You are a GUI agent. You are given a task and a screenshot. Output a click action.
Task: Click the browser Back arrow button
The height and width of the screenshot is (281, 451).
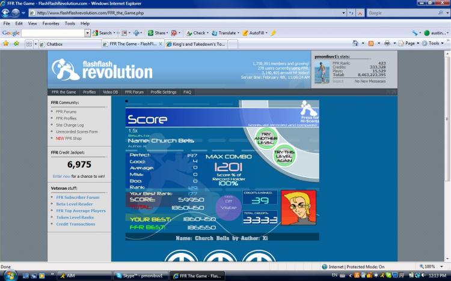click(x=5, y=13)
